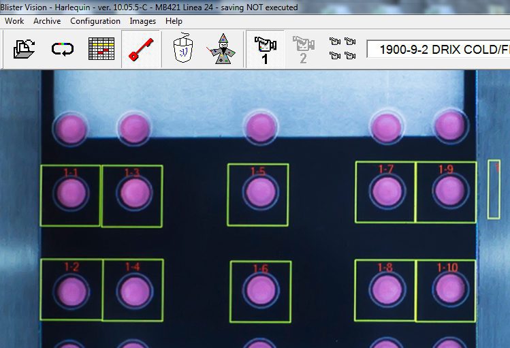
Task: Select camera 1 view
Action: pyautogui.click(x=264, y=49)
